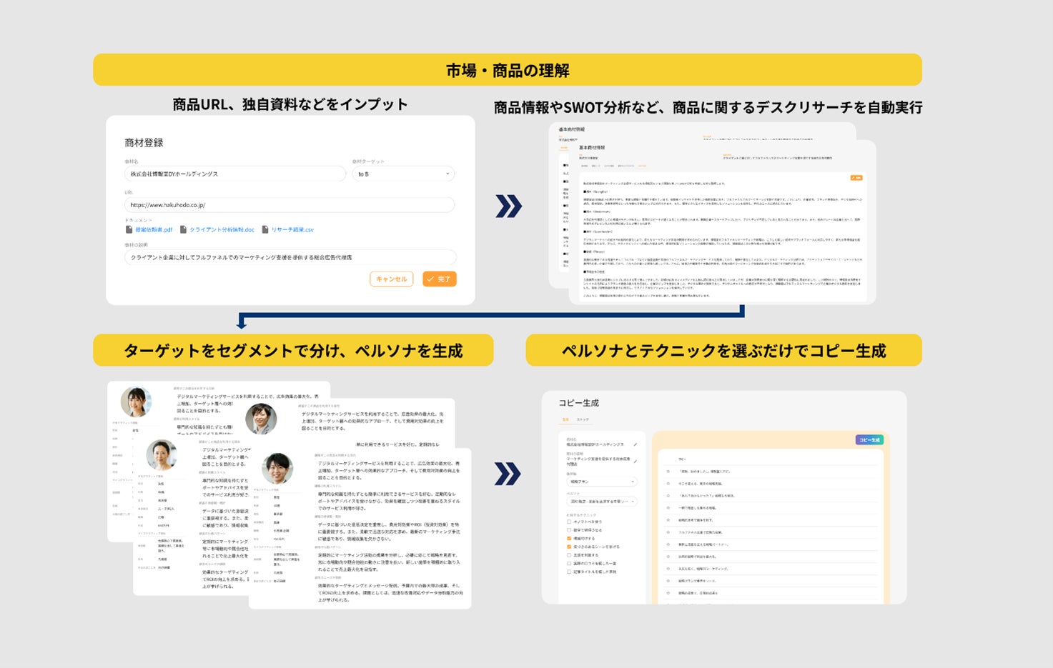The height and width of the screenshot is (668, 1053).
Task: Click the 商材名 input field
Action: pyautogui.click(x=235, y=174)
